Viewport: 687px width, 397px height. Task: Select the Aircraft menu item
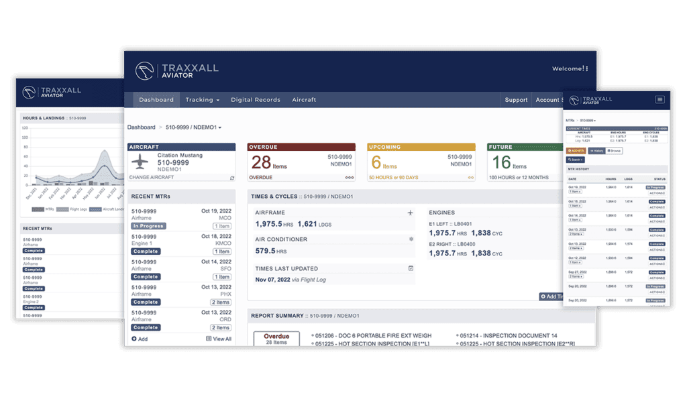(x=304, y=99)
